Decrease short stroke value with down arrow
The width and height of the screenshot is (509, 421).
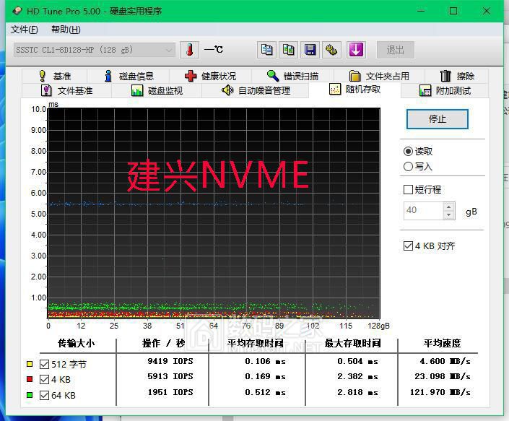448,215
